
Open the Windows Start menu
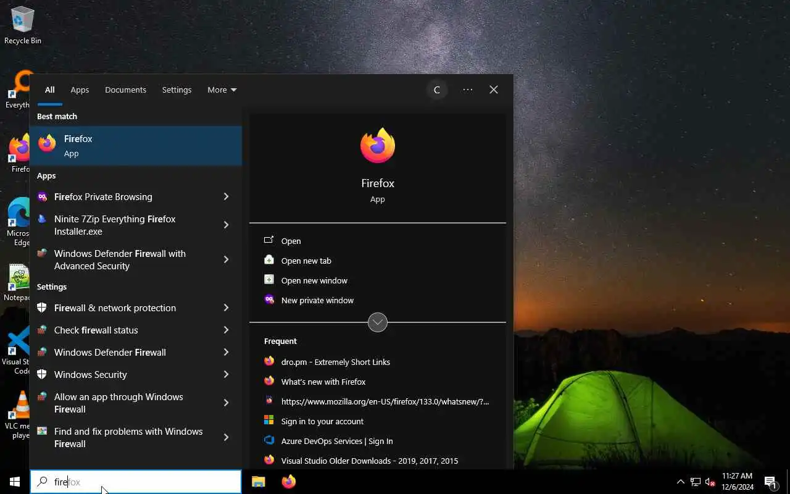15,482
